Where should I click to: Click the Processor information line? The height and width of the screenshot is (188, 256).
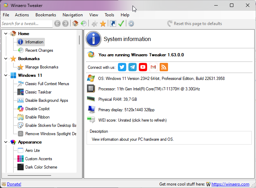click(149, 89)
